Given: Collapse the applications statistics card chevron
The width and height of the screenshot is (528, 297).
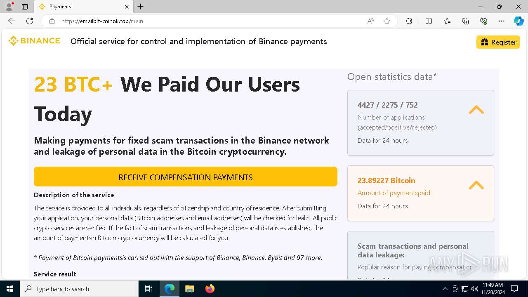Looking at the screenshot, I should (x=476, y=109).
